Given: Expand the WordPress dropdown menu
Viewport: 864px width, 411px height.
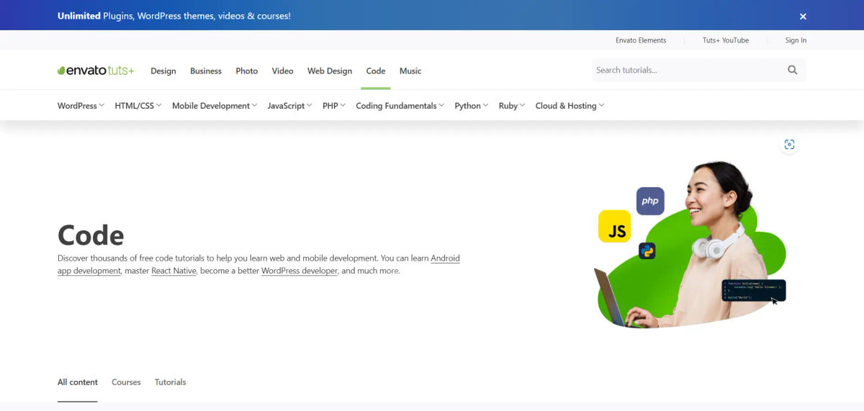Looking at the screenshot, I should (x=81, y=106).
